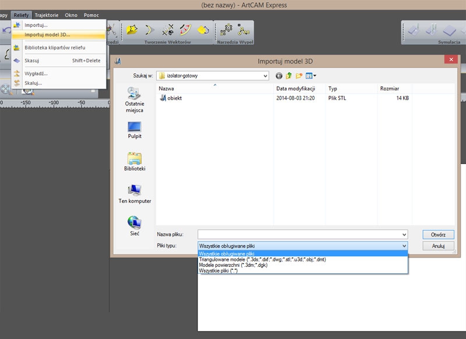Click the Wygładź smooth relief icon
Screen dimensions: 466x339
[x=17, y=73]
